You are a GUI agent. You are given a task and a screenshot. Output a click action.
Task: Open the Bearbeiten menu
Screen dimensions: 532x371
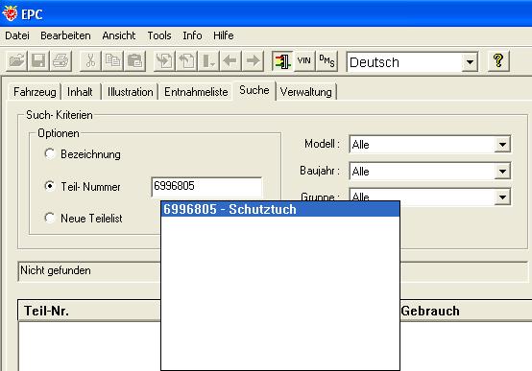coord(65,35)
